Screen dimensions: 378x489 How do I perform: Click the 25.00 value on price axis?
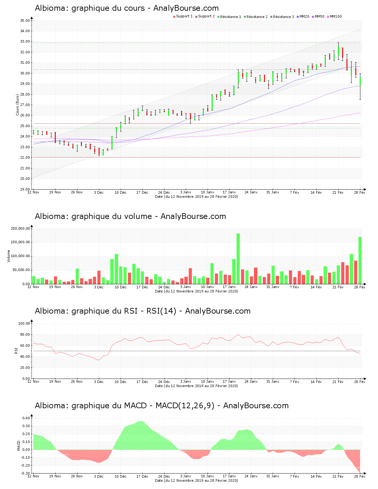[x=25, y=126]
